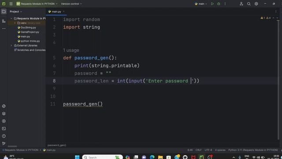Open the Project tool window icon
Screen dimensions: 282x159
(4, 11)
